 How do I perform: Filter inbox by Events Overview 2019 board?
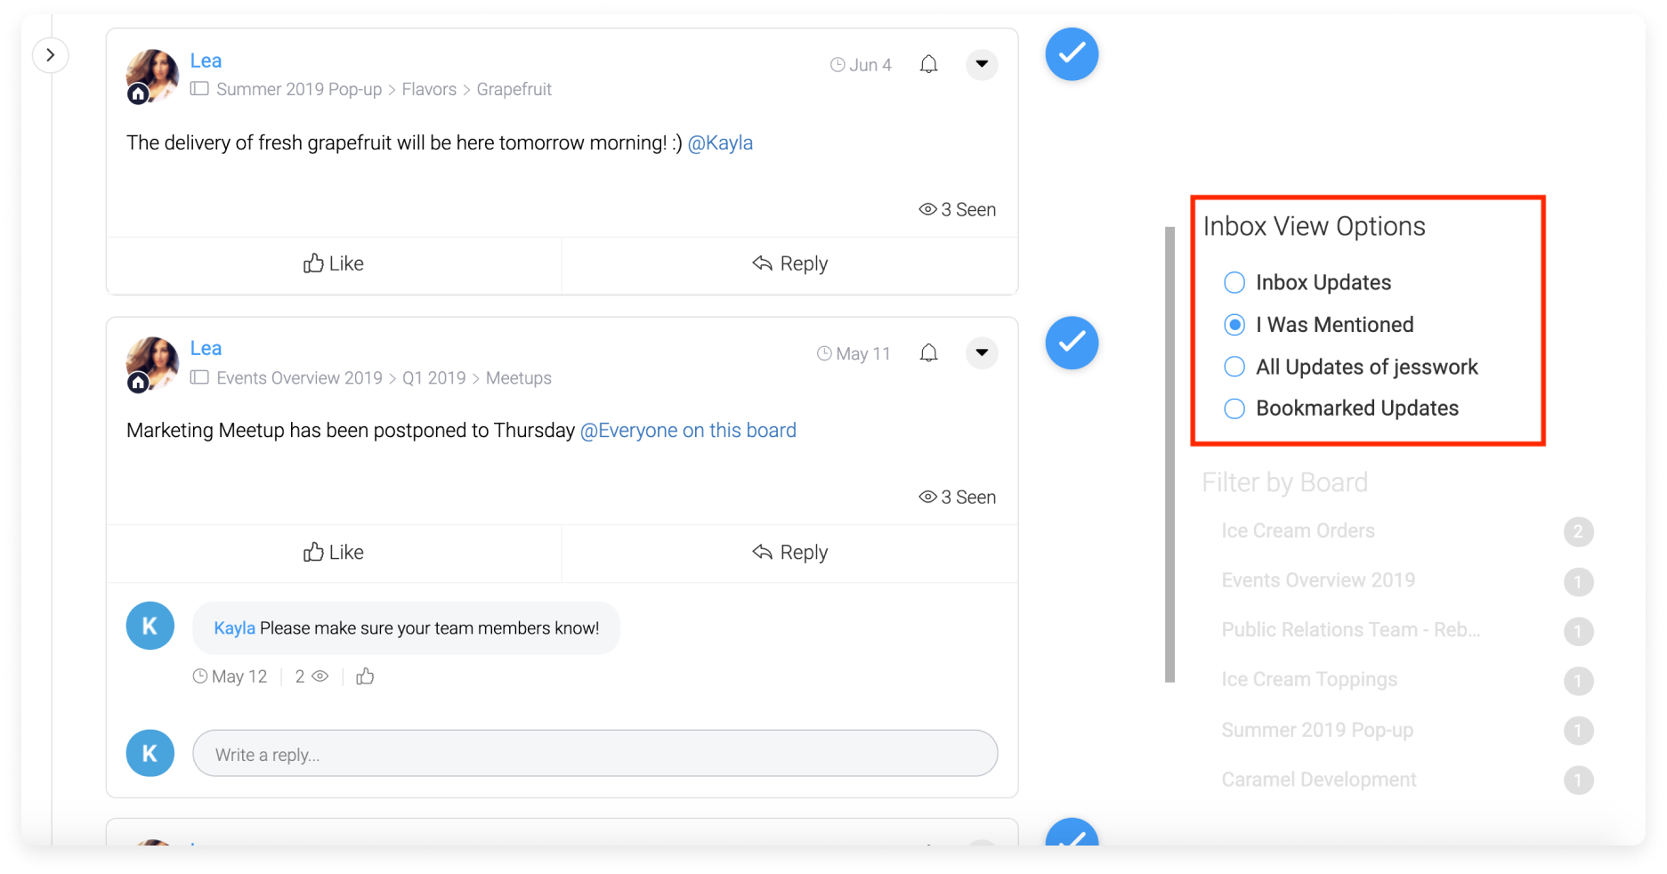point(1318,580)
